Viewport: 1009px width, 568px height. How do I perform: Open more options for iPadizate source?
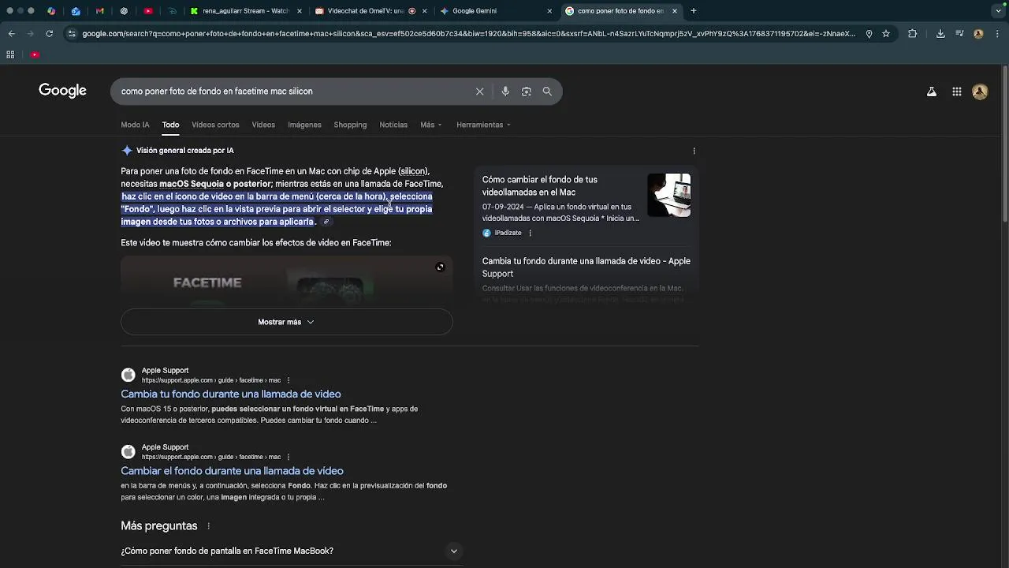click(530, 233)
